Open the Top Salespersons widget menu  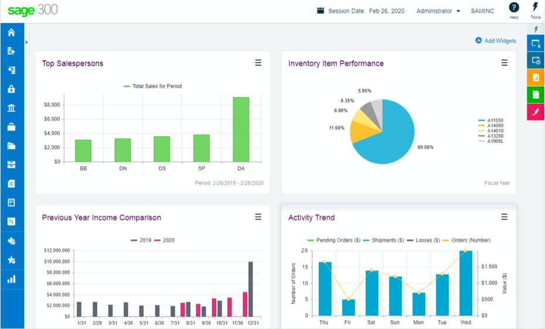(x=258, y=63)
